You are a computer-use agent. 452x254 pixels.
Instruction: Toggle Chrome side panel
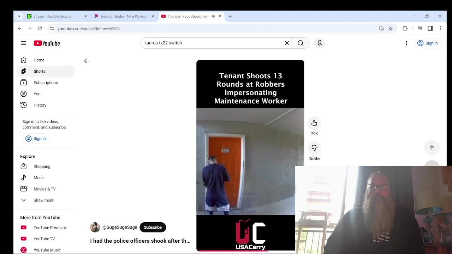(x=430, y=29)
